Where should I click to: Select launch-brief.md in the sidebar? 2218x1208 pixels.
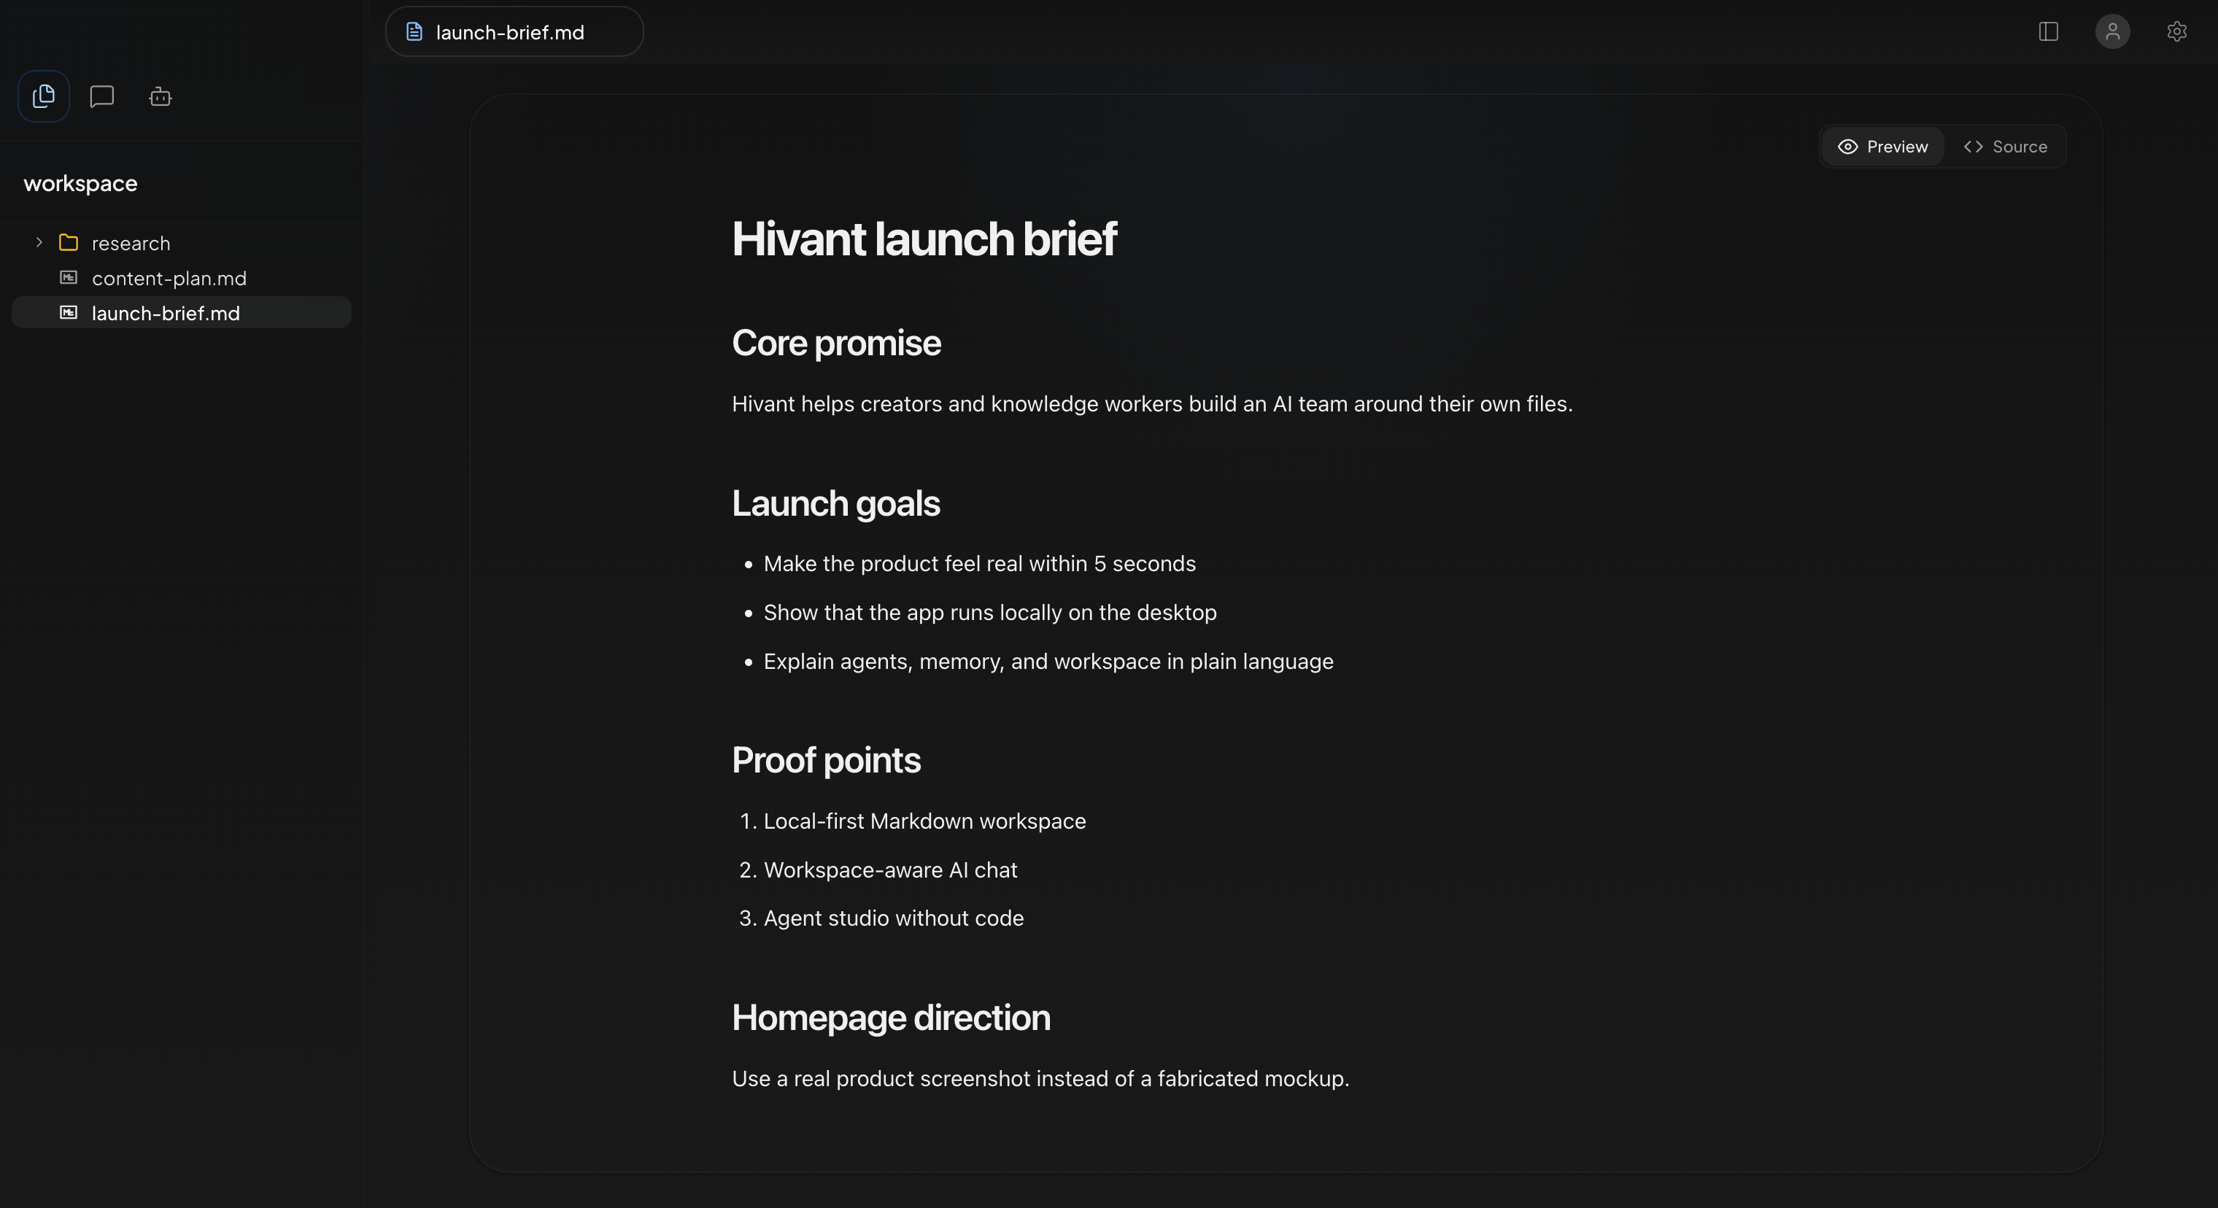pyautogui.click(x=166, y=312)
